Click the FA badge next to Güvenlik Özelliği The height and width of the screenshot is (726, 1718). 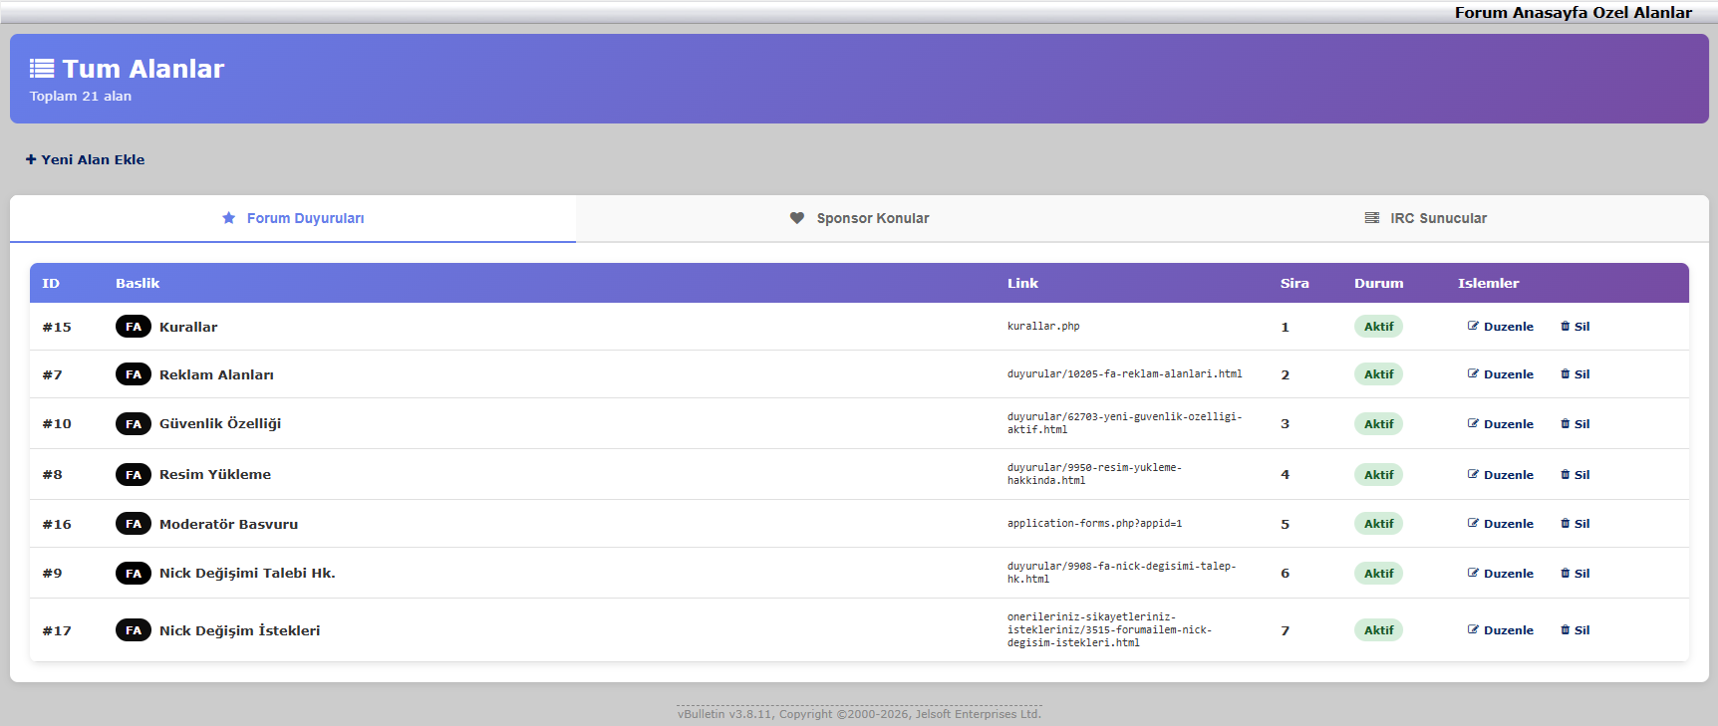tap(134, 424)
